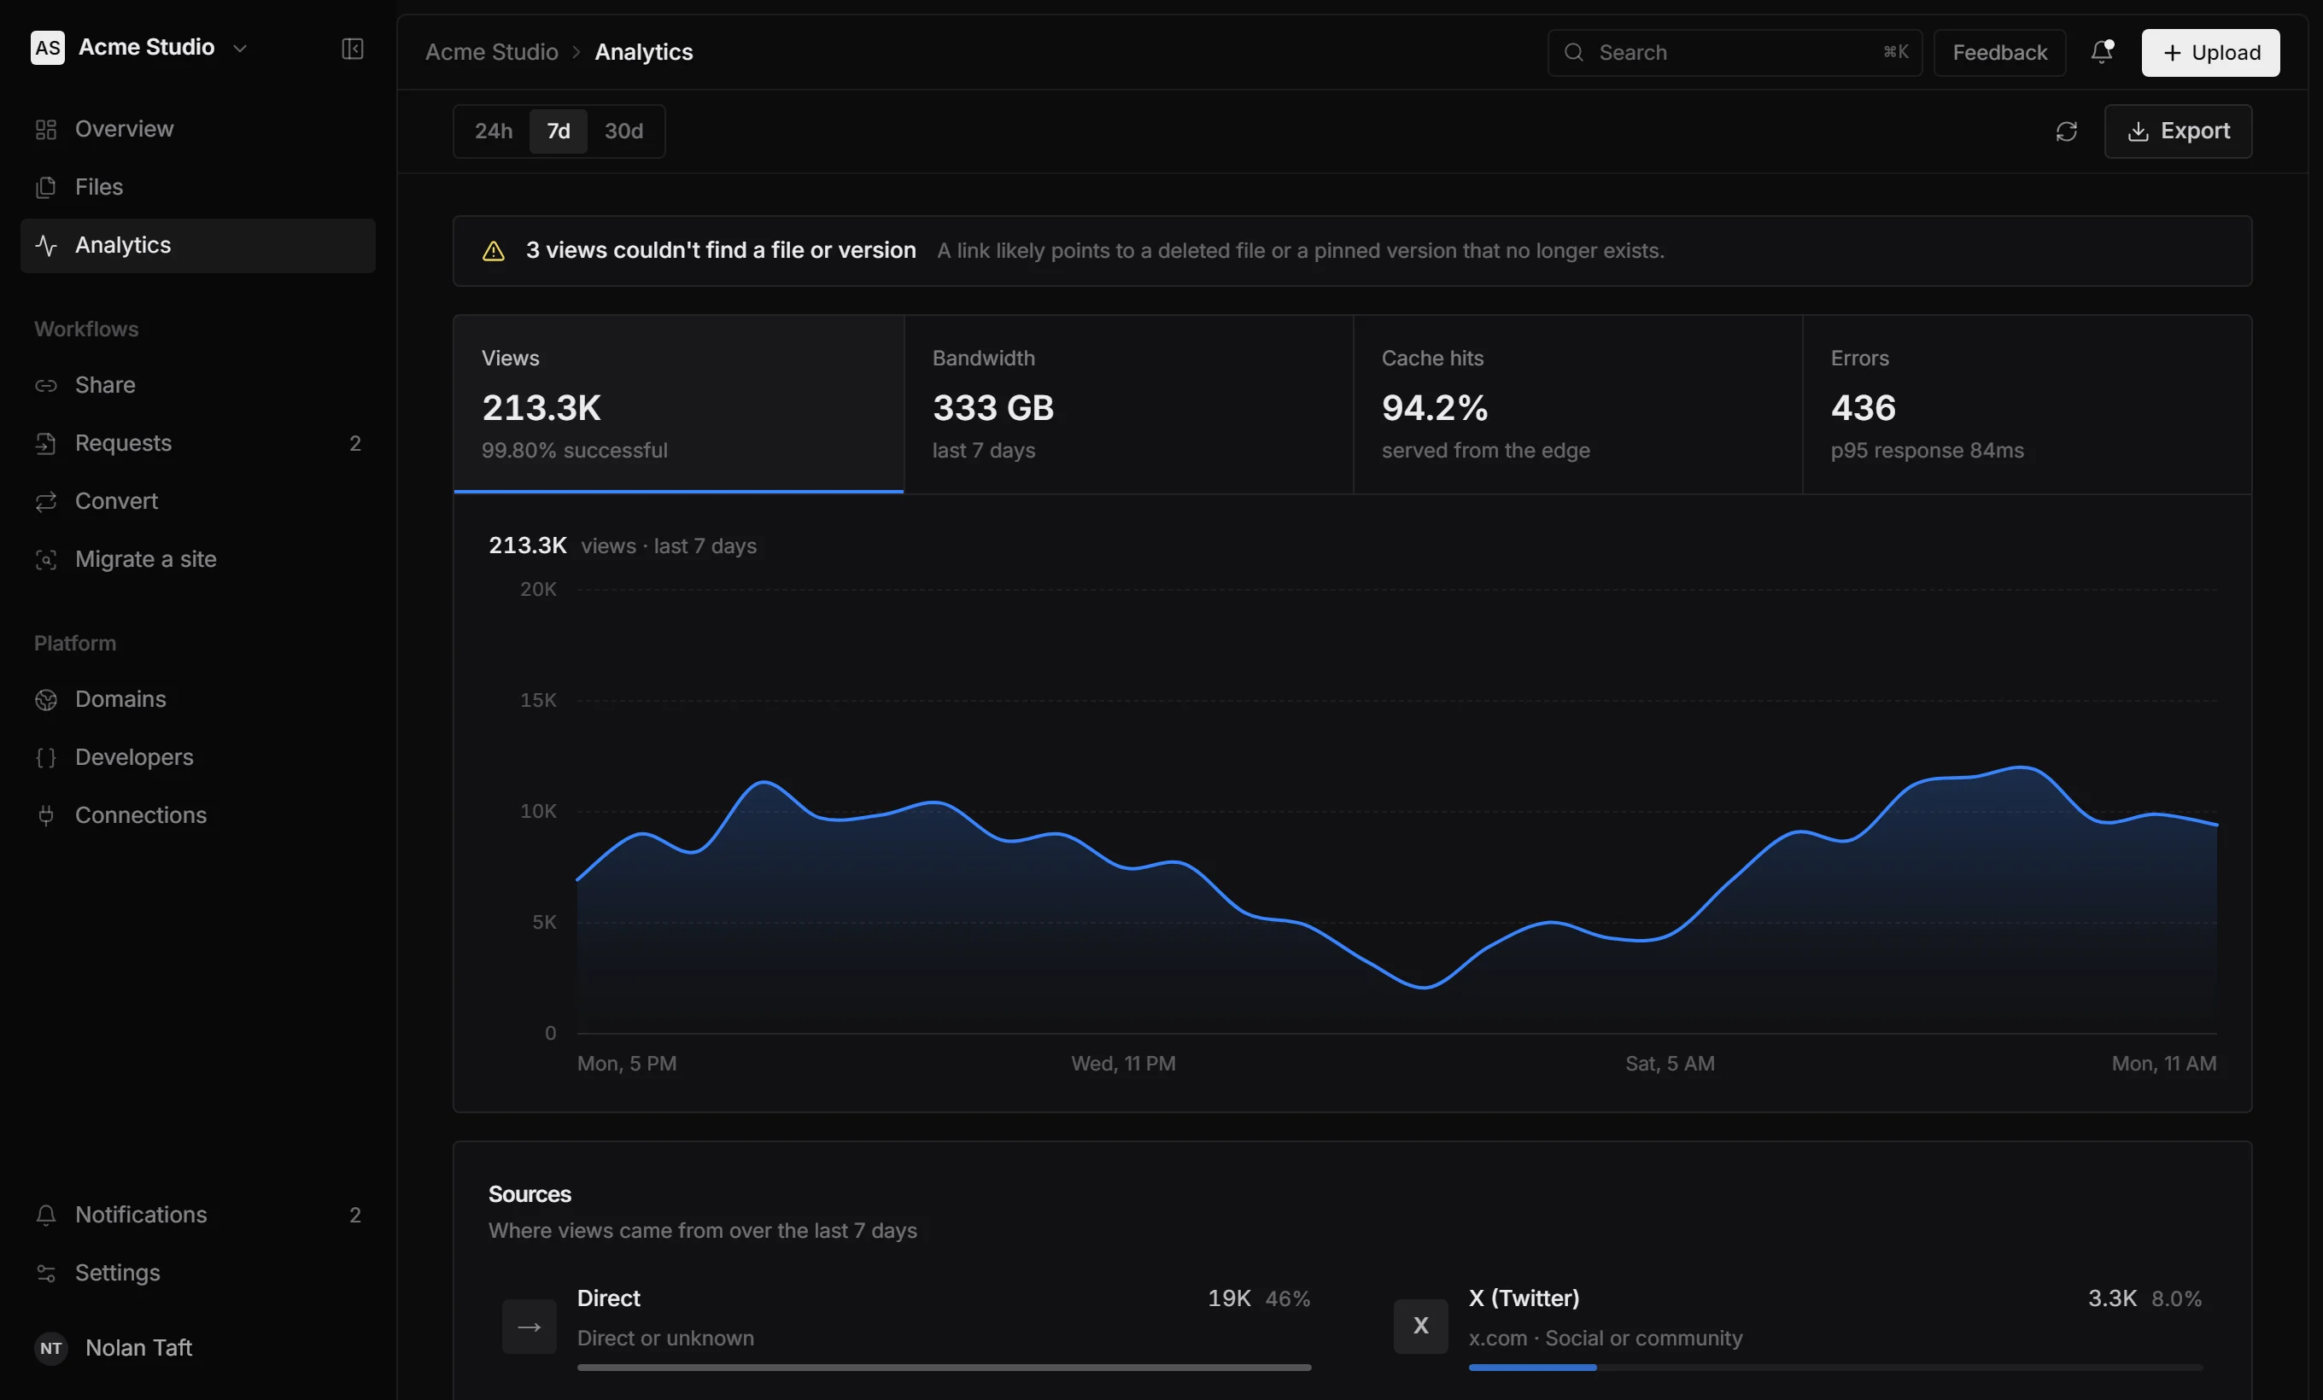Click the yellow warning triangle icon

tap(493, 251)
